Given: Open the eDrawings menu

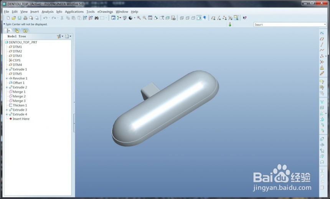Looking at the screenshot, I should [105, 12].
